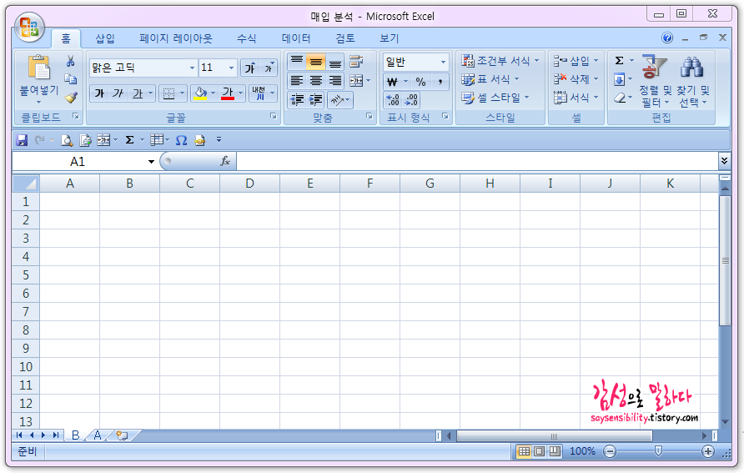Toggle underline 가 formatting

click(137, 93)
